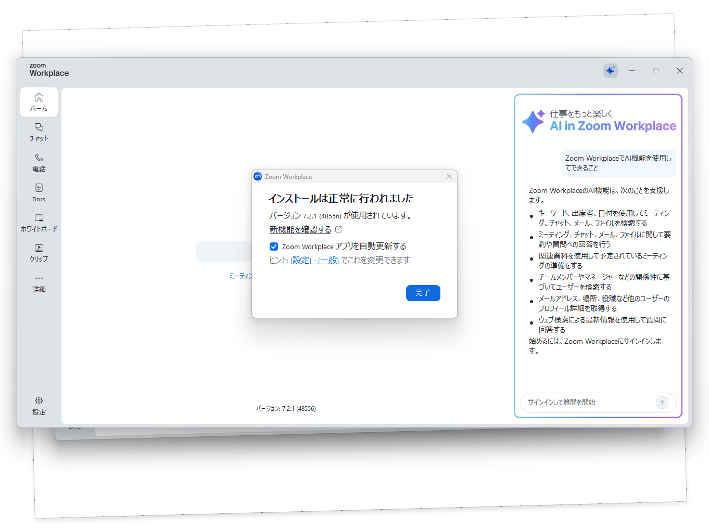
Task: Click the Zoom WorkplaceでAI機能を使用してできること message bubble
Action: 618,163
